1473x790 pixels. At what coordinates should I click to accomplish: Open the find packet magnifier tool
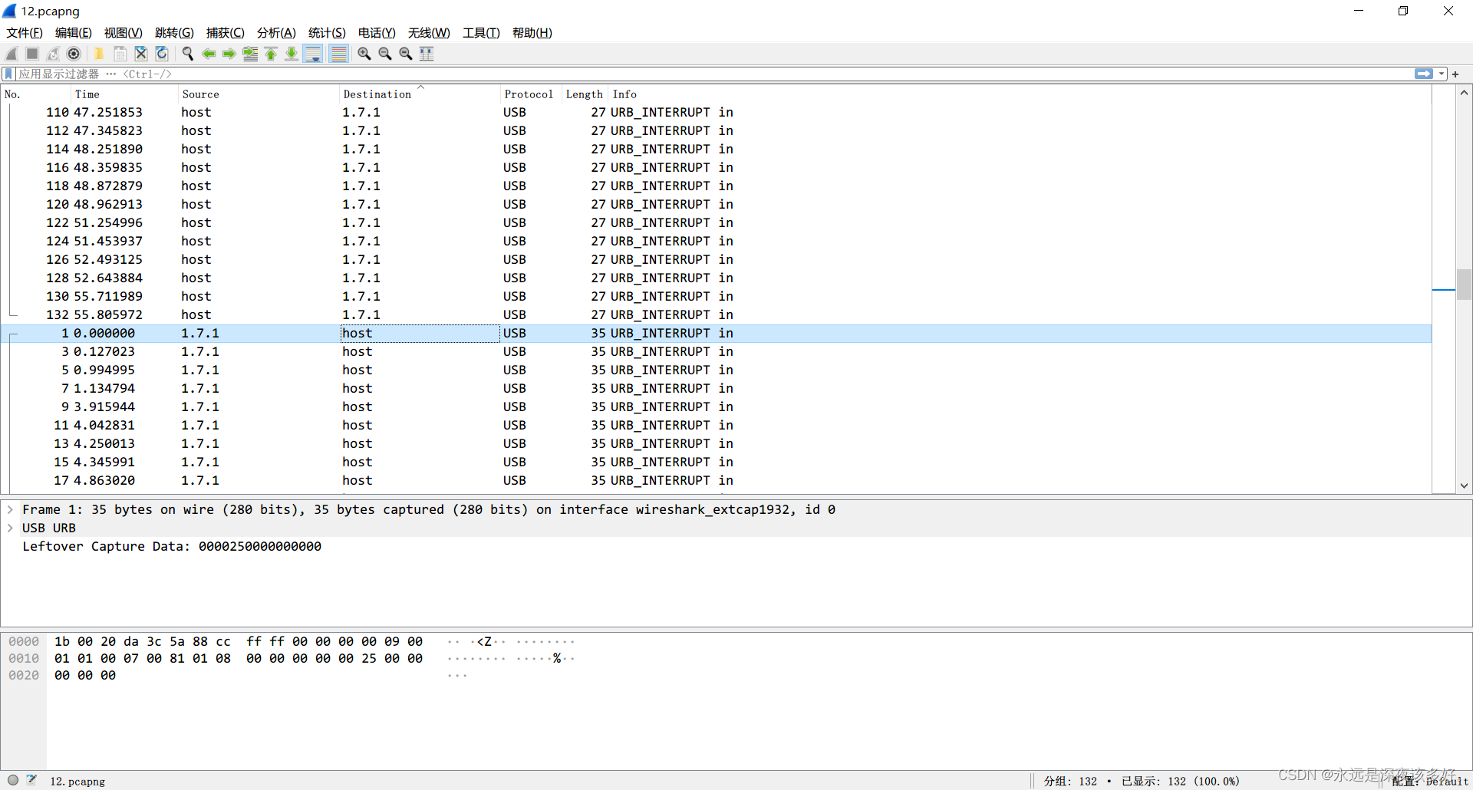tap(187, 54)
